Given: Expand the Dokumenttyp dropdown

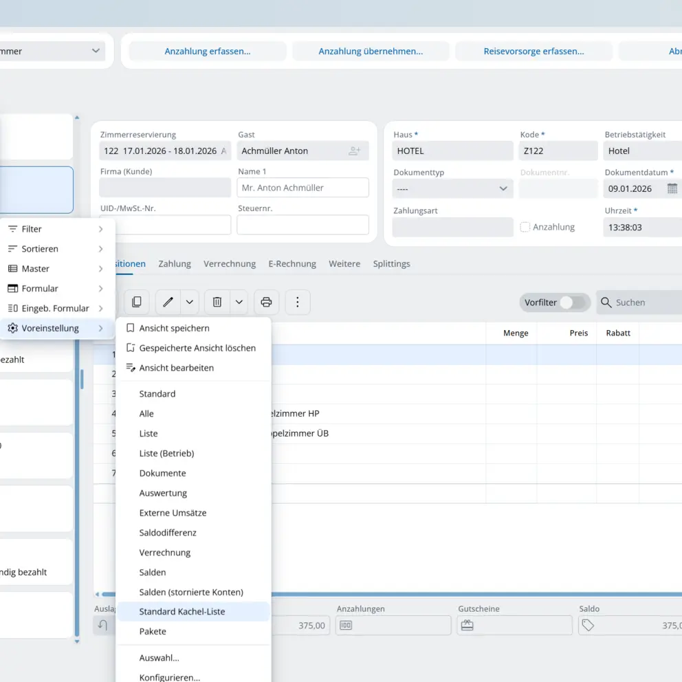Looking at the screenshot, I should click(x=503, y=189).
